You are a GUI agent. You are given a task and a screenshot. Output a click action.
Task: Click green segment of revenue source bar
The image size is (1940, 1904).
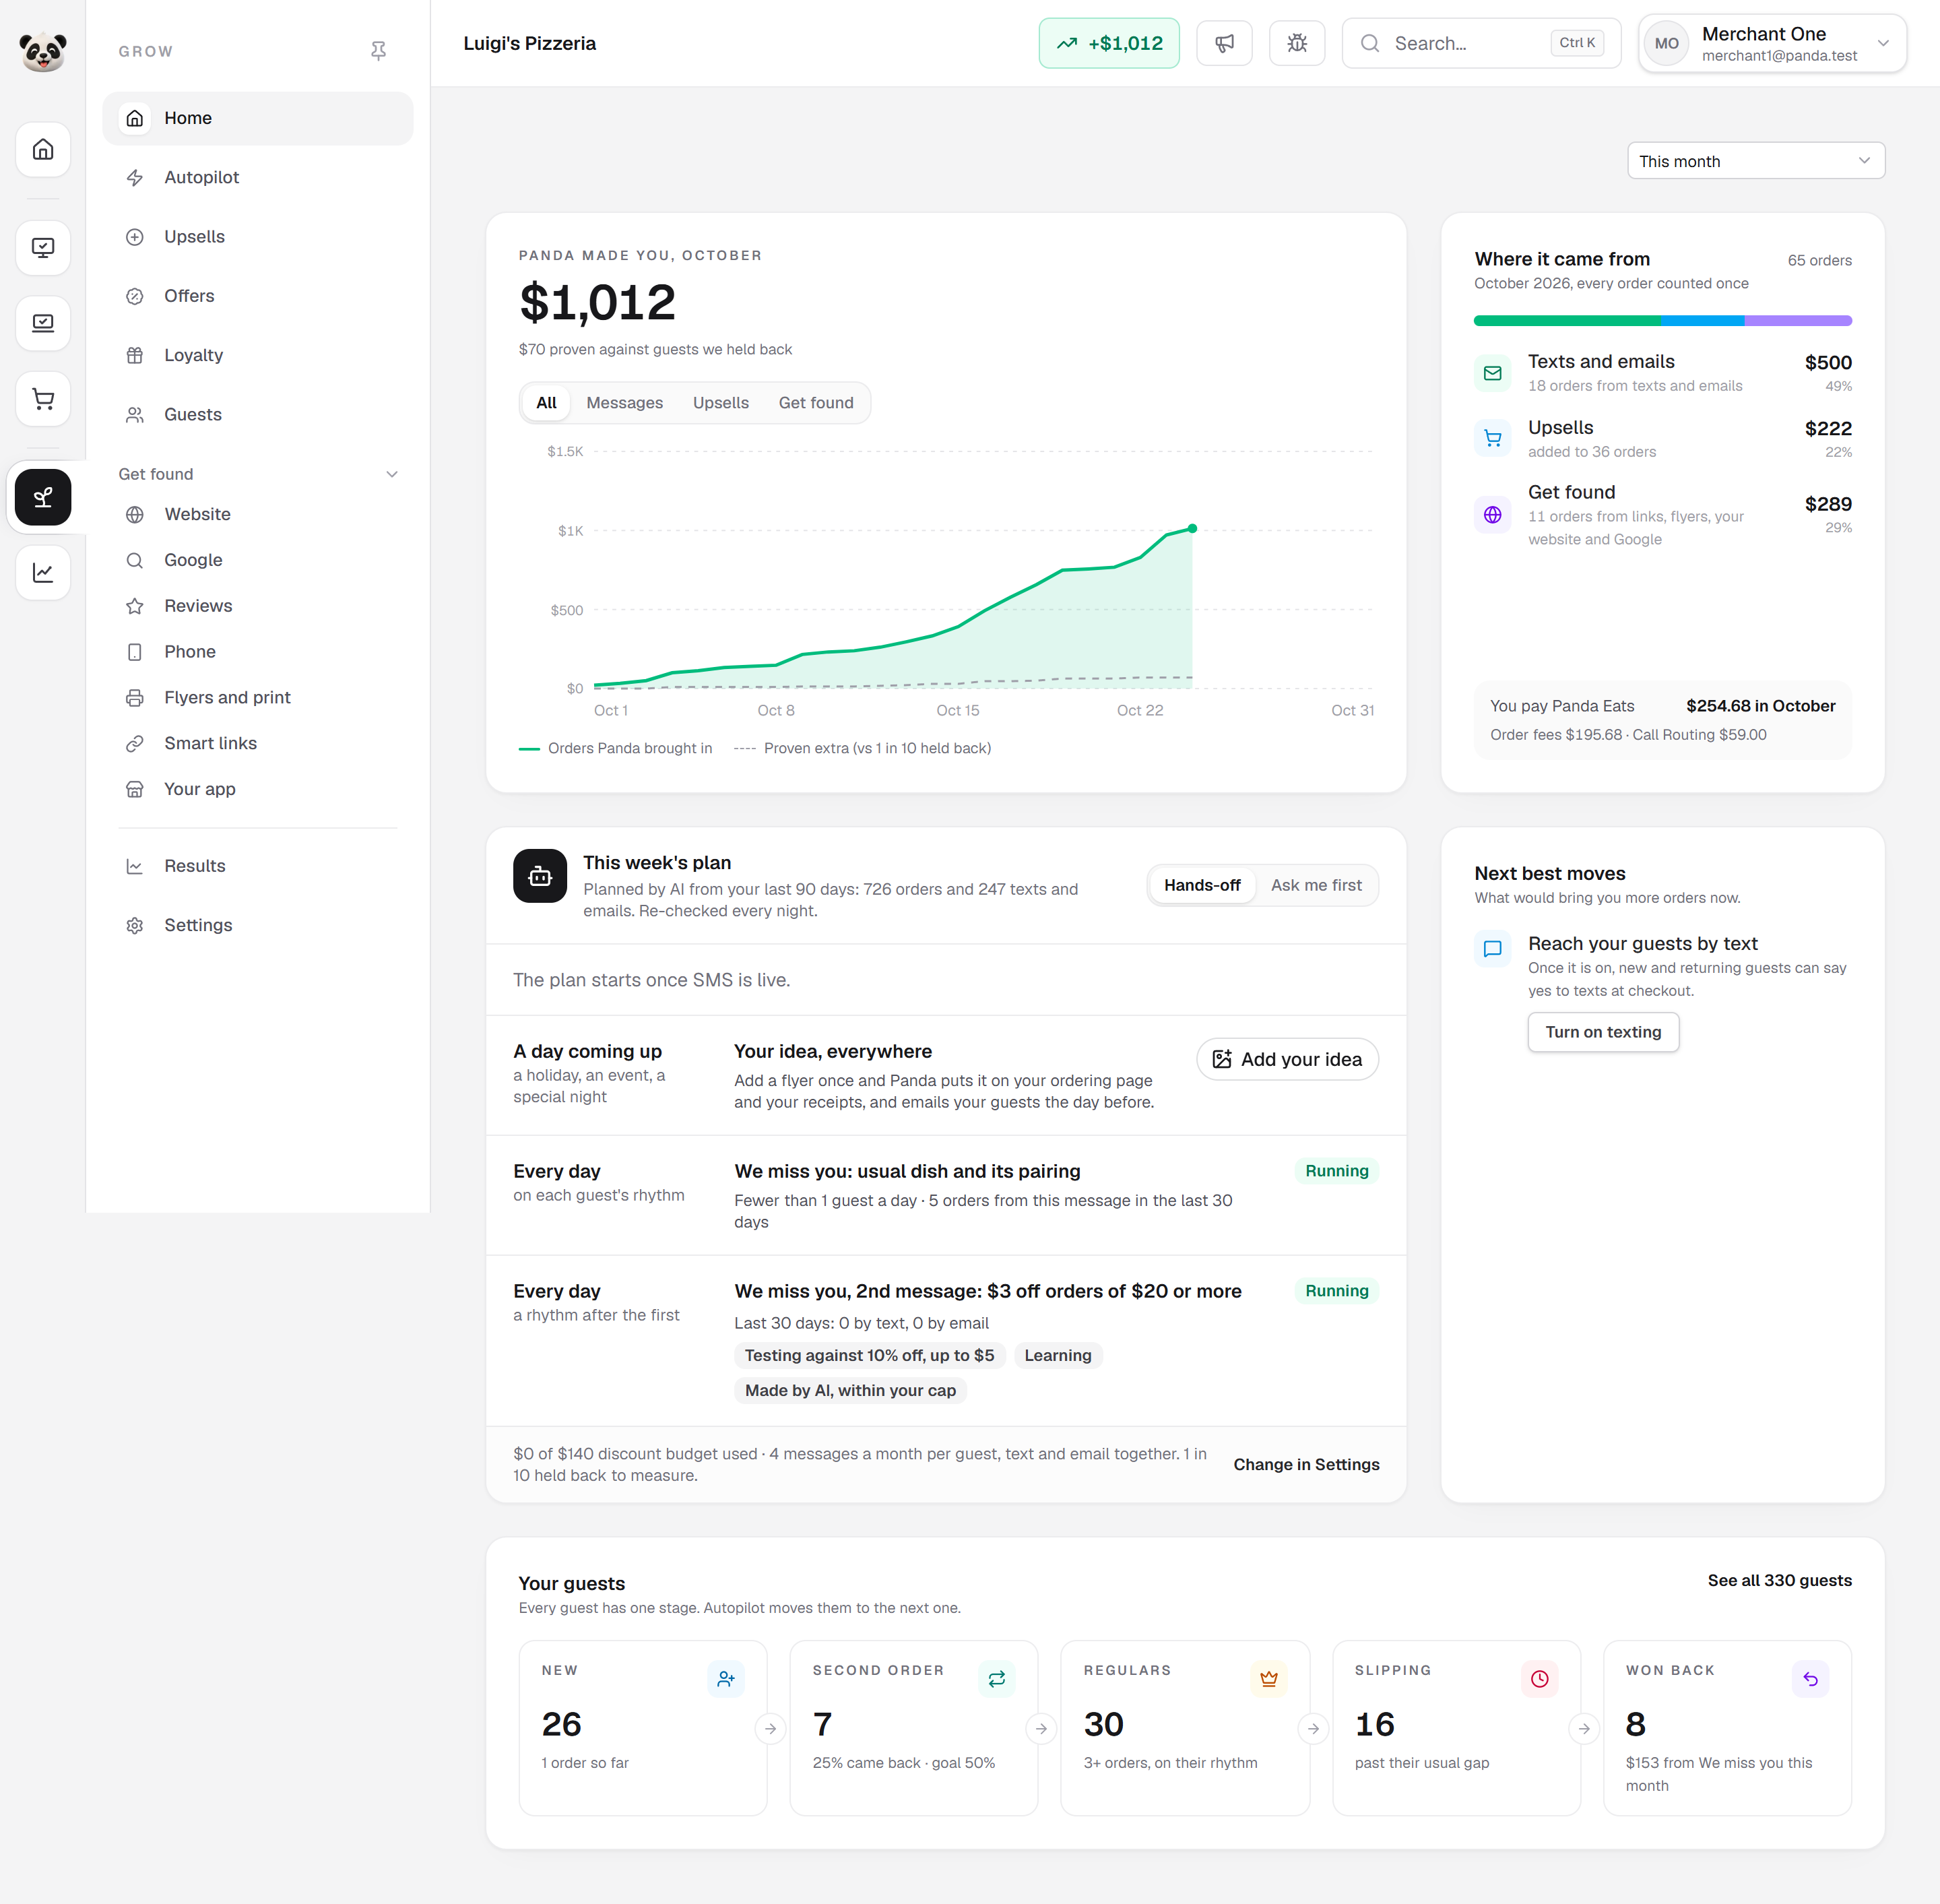point(1567,321)
